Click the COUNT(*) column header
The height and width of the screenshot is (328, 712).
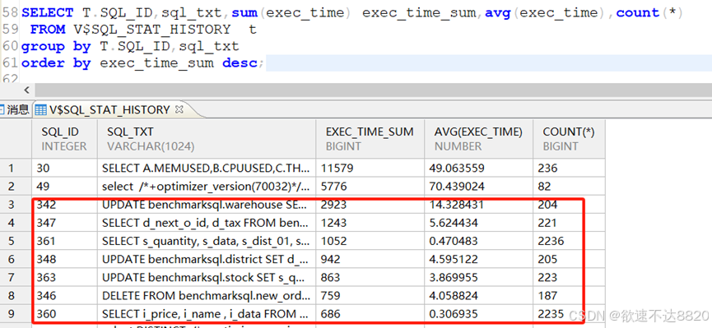[x=569, y=139]
